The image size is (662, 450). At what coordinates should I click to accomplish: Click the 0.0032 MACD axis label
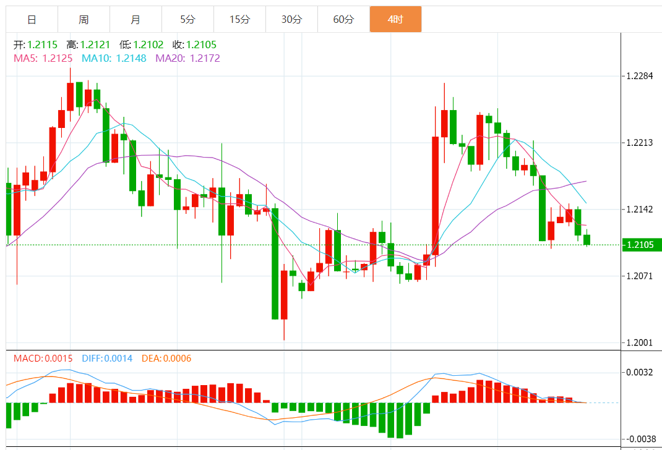pos(640,372)
